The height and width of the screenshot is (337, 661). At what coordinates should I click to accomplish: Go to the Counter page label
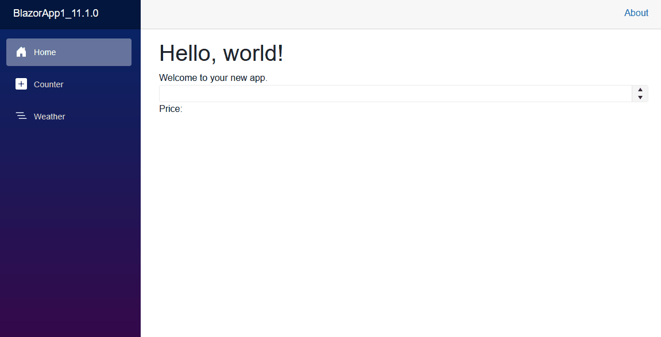pos(48,84)
